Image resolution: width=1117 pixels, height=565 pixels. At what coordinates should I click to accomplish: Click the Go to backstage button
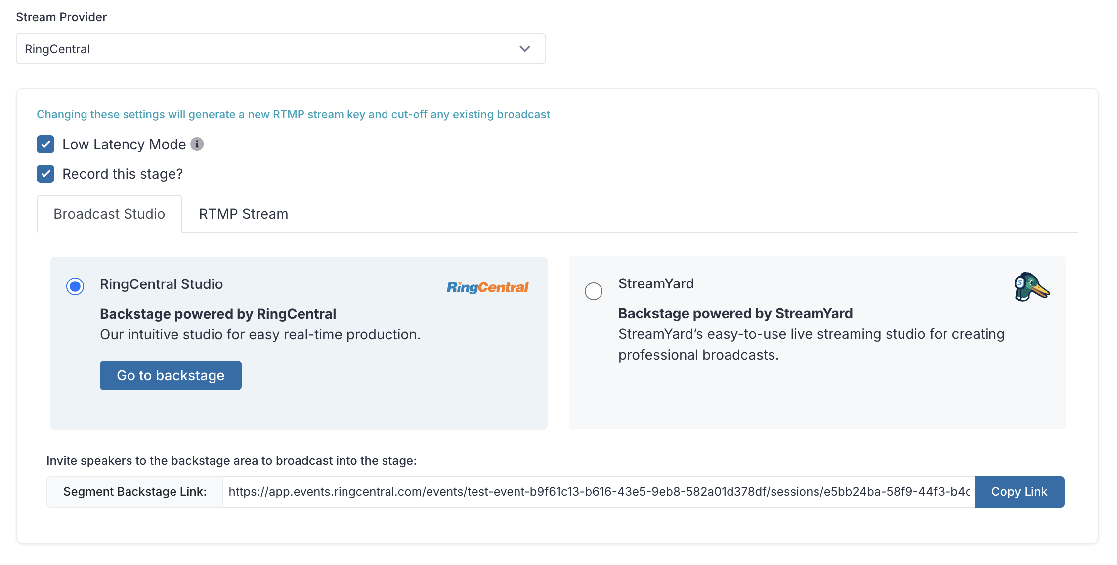171,375
